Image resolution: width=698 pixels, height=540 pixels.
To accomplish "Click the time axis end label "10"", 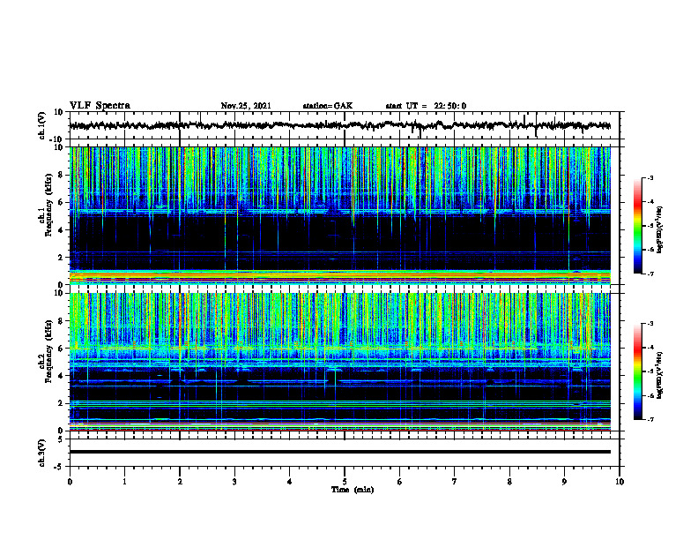I will tap(620, 482).
